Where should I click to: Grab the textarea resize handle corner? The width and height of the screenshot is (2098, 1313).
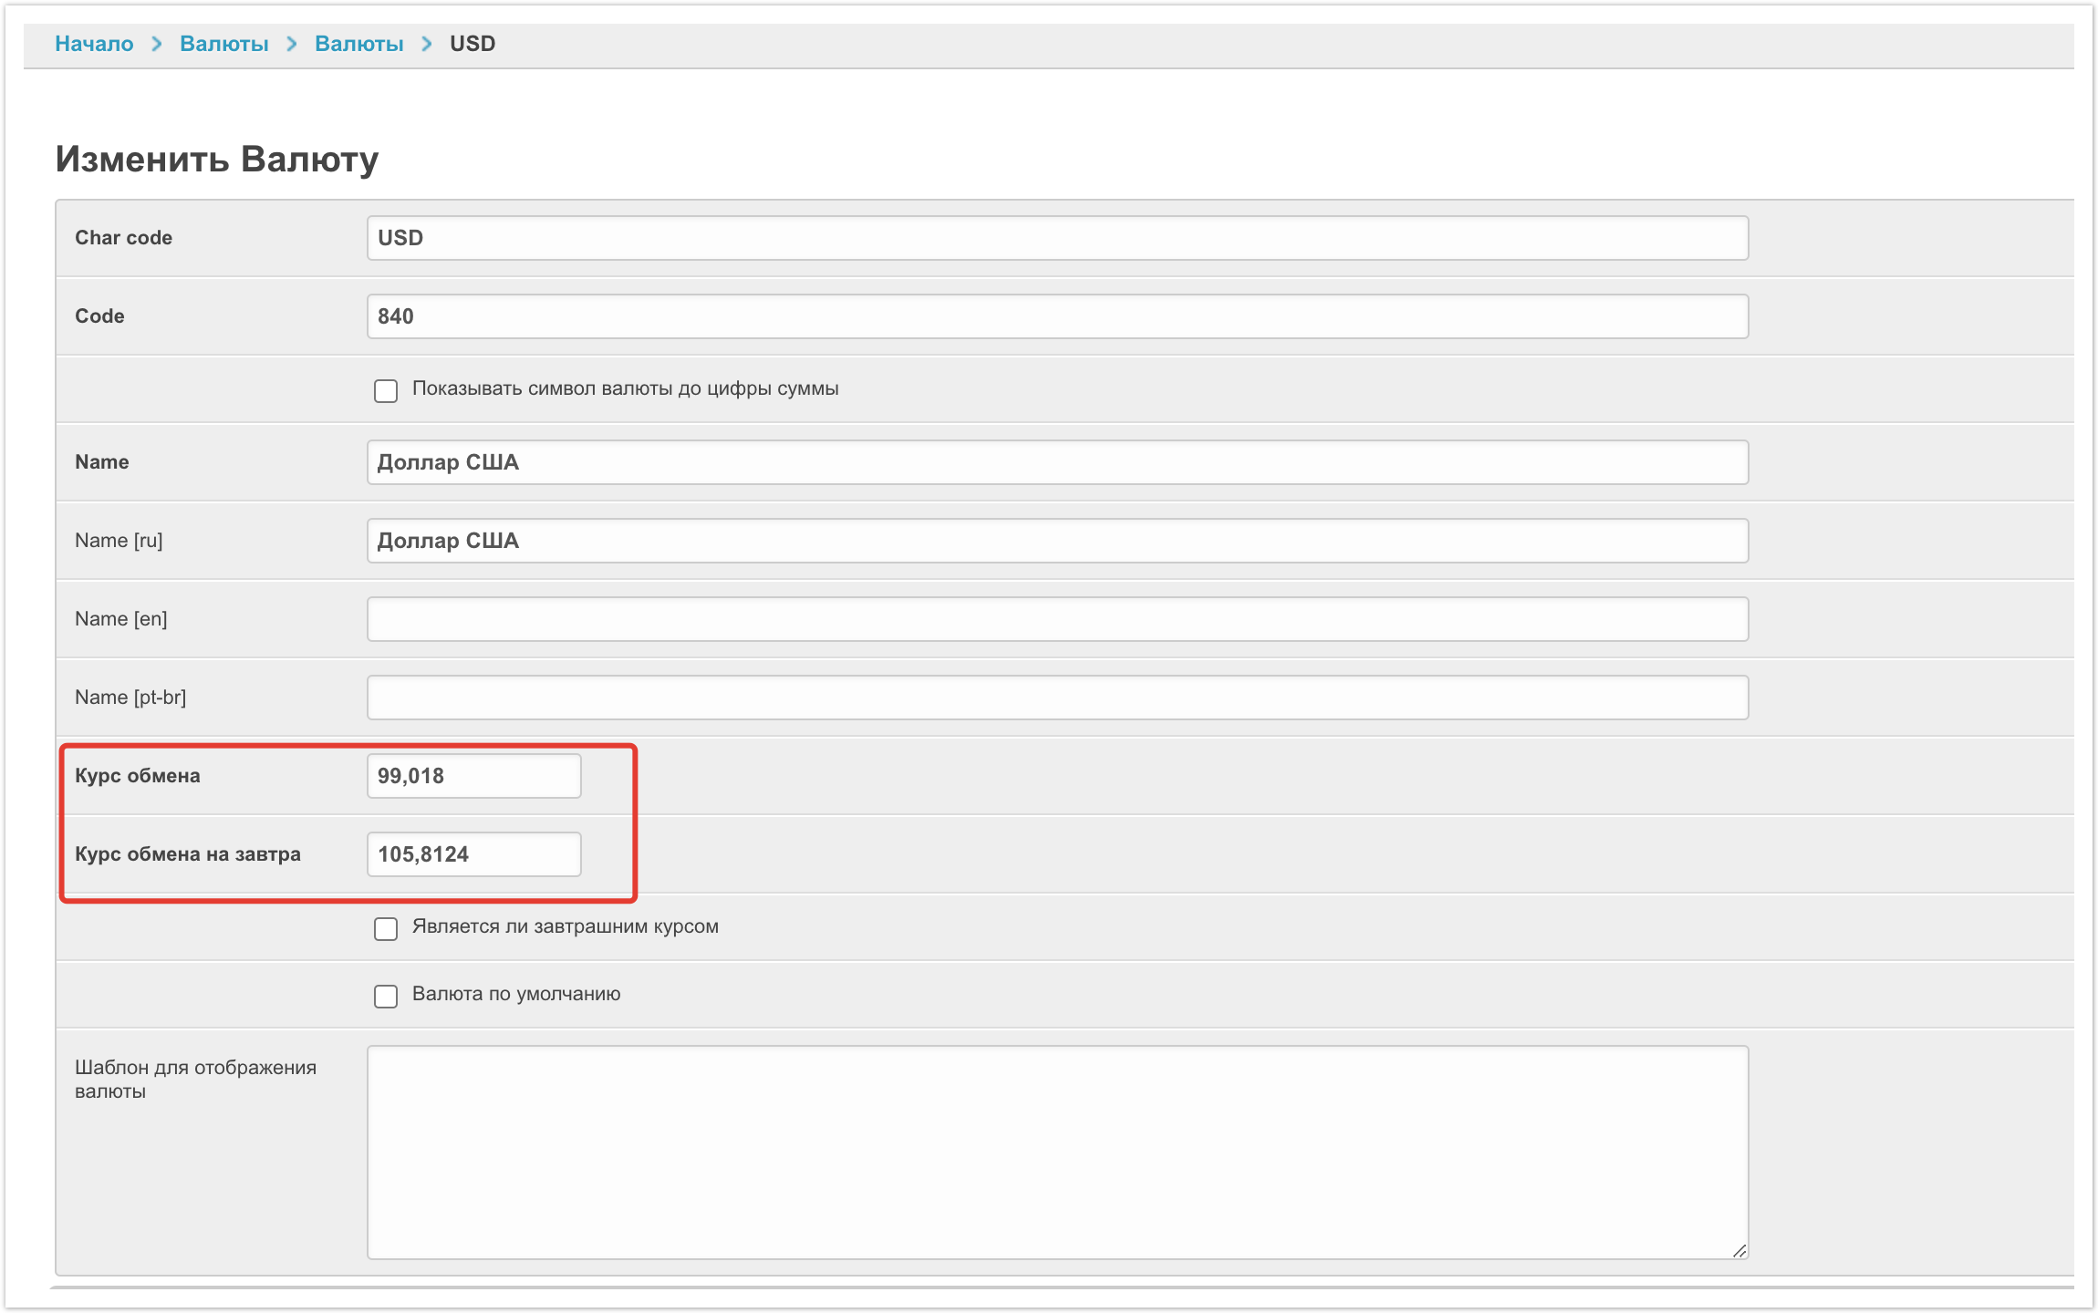[x=1740, y=1251]
